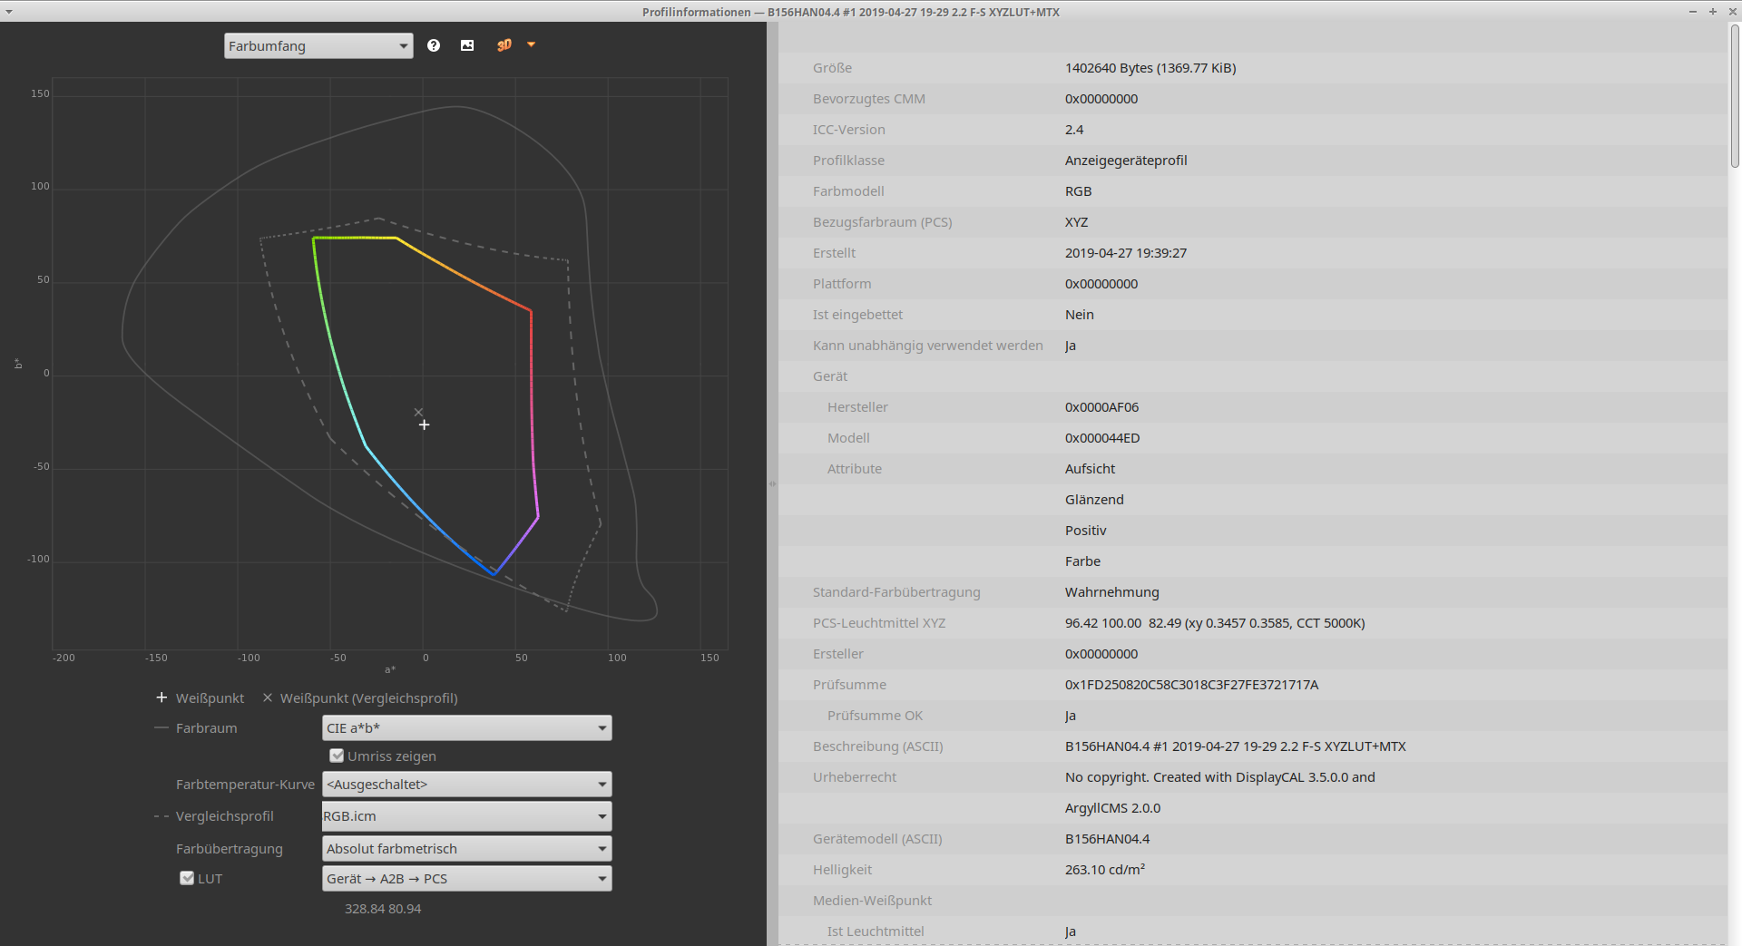Click the creation date 2019-04-27 19:39:27
Screen dimensions: 1742x946
pos(1126,253)
